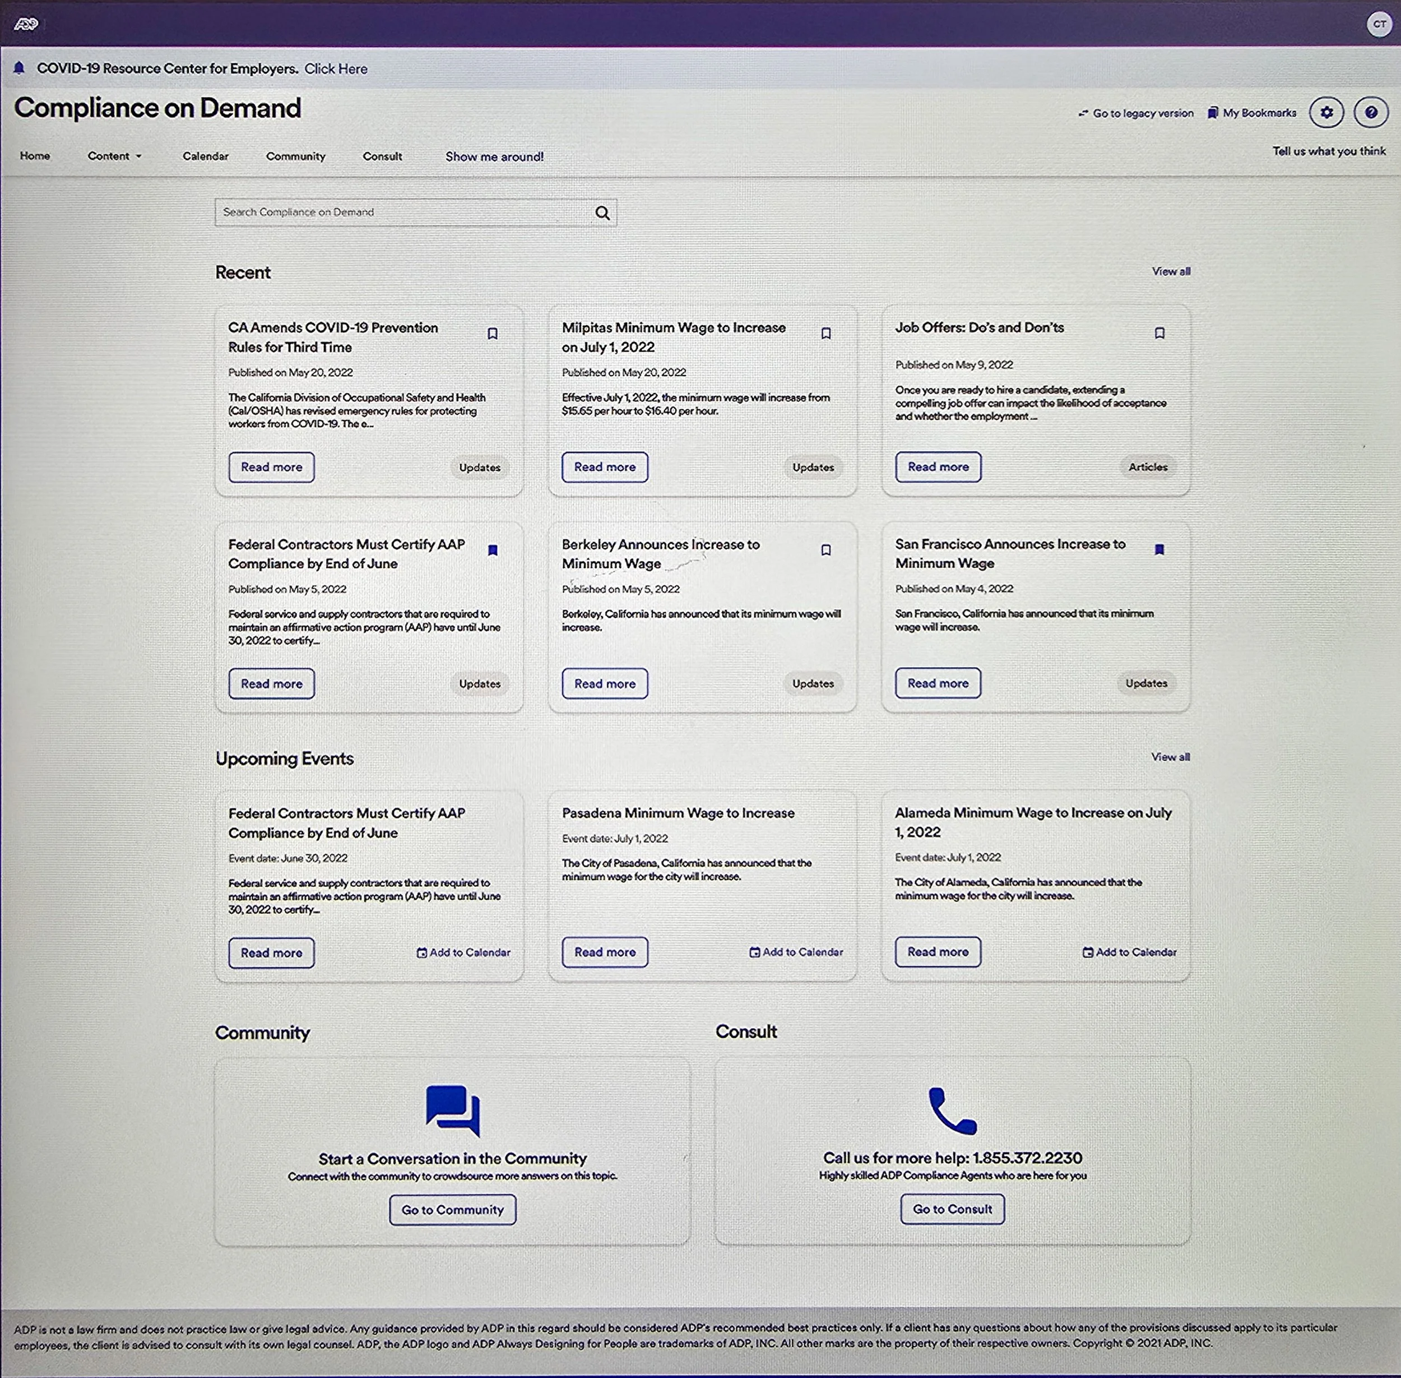1401x1378 pixels.
Task: Open the help question mark icon
Action: (x=1371, y=113)
